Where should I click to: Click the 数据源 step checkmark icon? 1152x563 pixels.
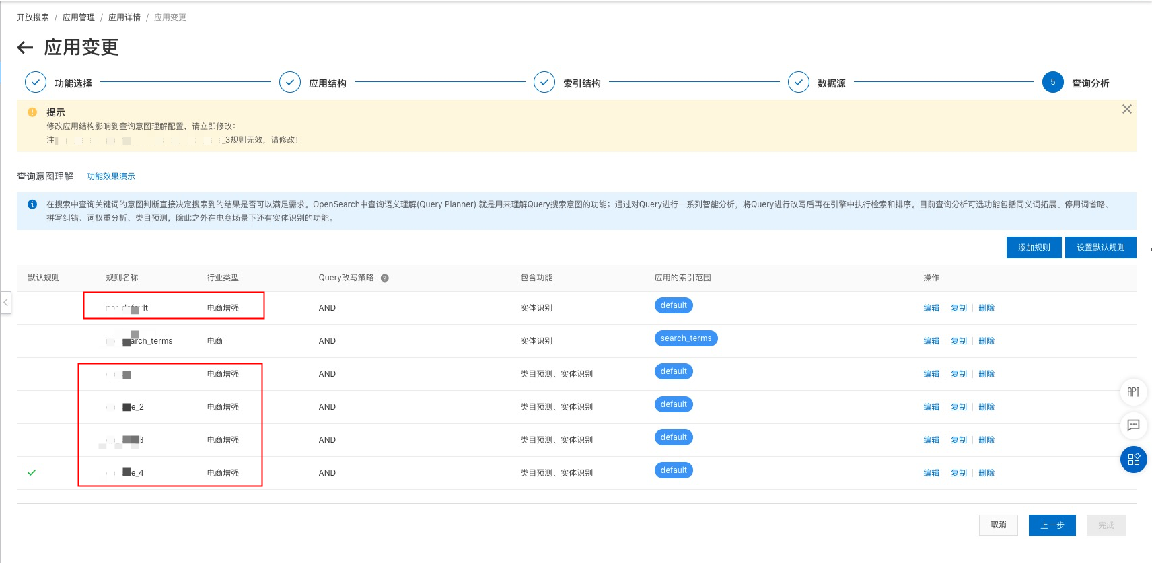(799, 82)
